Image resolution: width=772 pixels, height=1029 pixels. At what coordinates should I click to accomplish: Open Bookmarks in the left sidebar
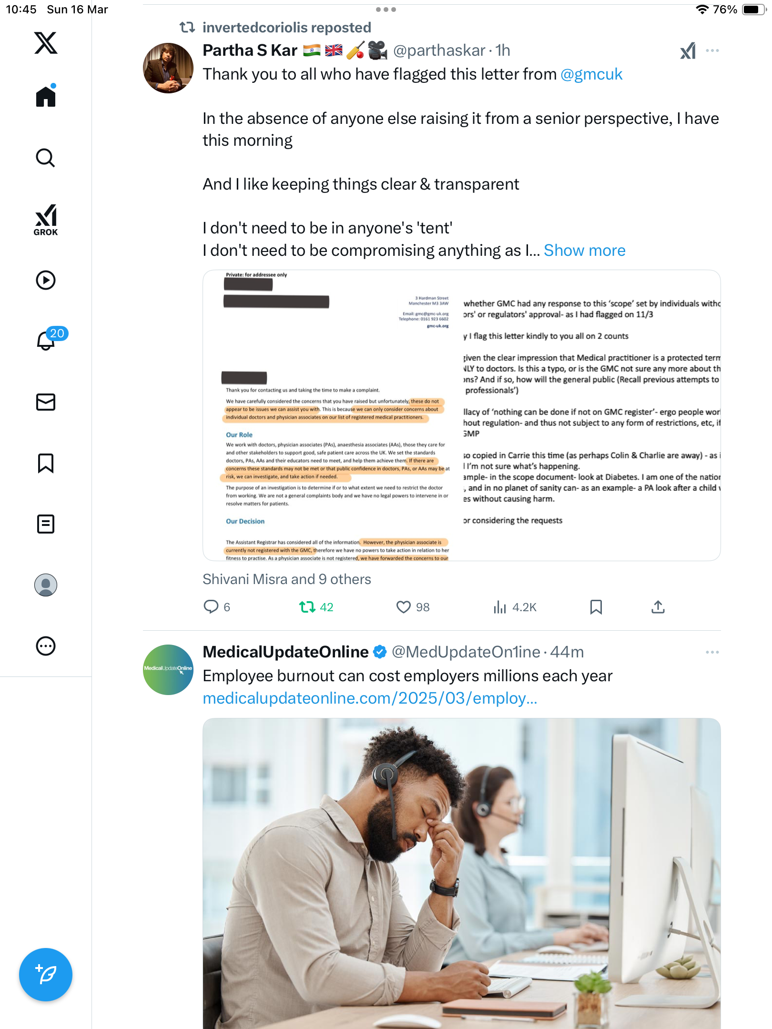(x=46, y=463)
